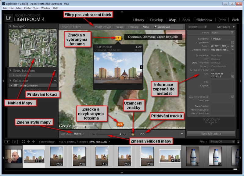Click the Metadata Status action icon
This screenshot has height=176, width=244.
coord(232,50)
